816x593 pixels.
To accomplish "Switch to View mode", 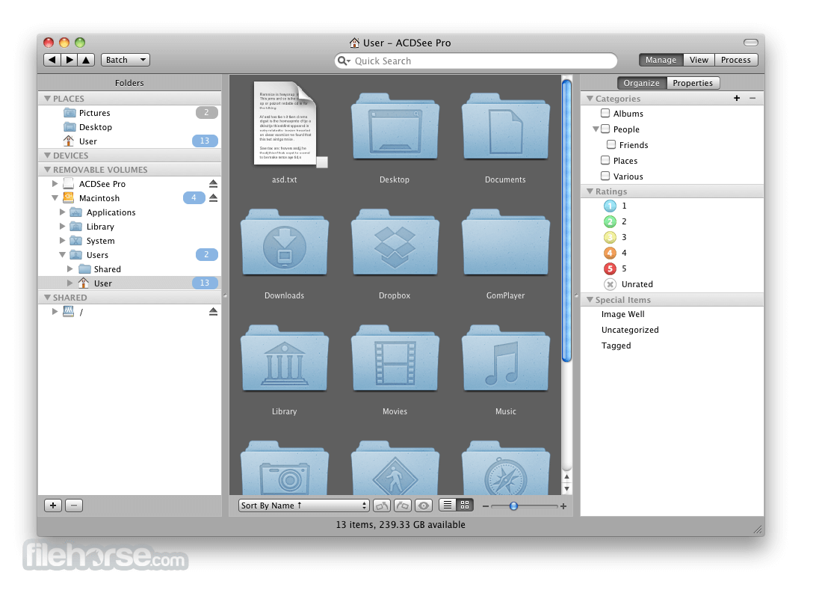I will click(699, 60).
